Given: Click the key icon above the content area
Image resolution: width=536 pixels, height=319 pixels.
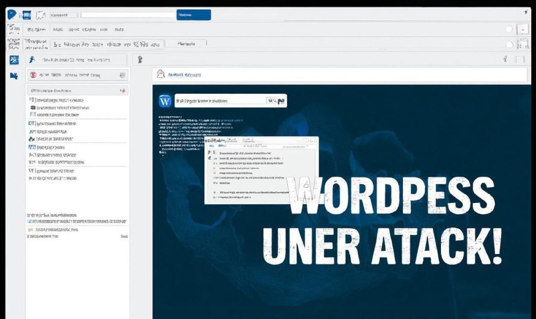Looking at the screenshot, I should pyautogui.click(x=140, y=59).
